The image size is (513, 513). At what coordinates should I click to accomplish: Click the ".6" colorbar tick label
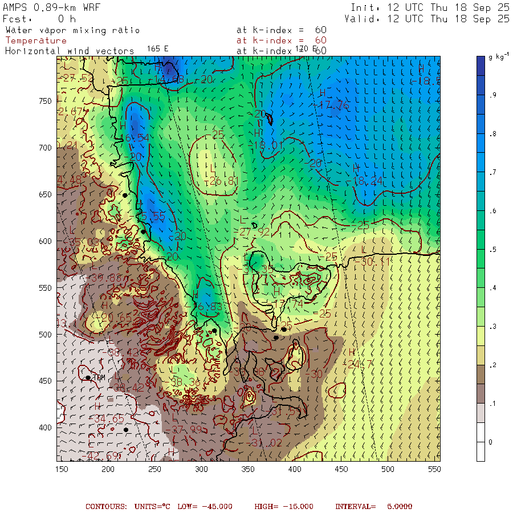pyautogui.click(x=493, y=211)
